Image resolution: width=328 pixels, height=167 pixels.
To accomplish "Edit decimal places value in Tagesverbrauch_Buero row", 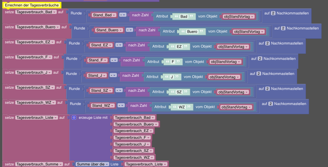I will [283, 28].
